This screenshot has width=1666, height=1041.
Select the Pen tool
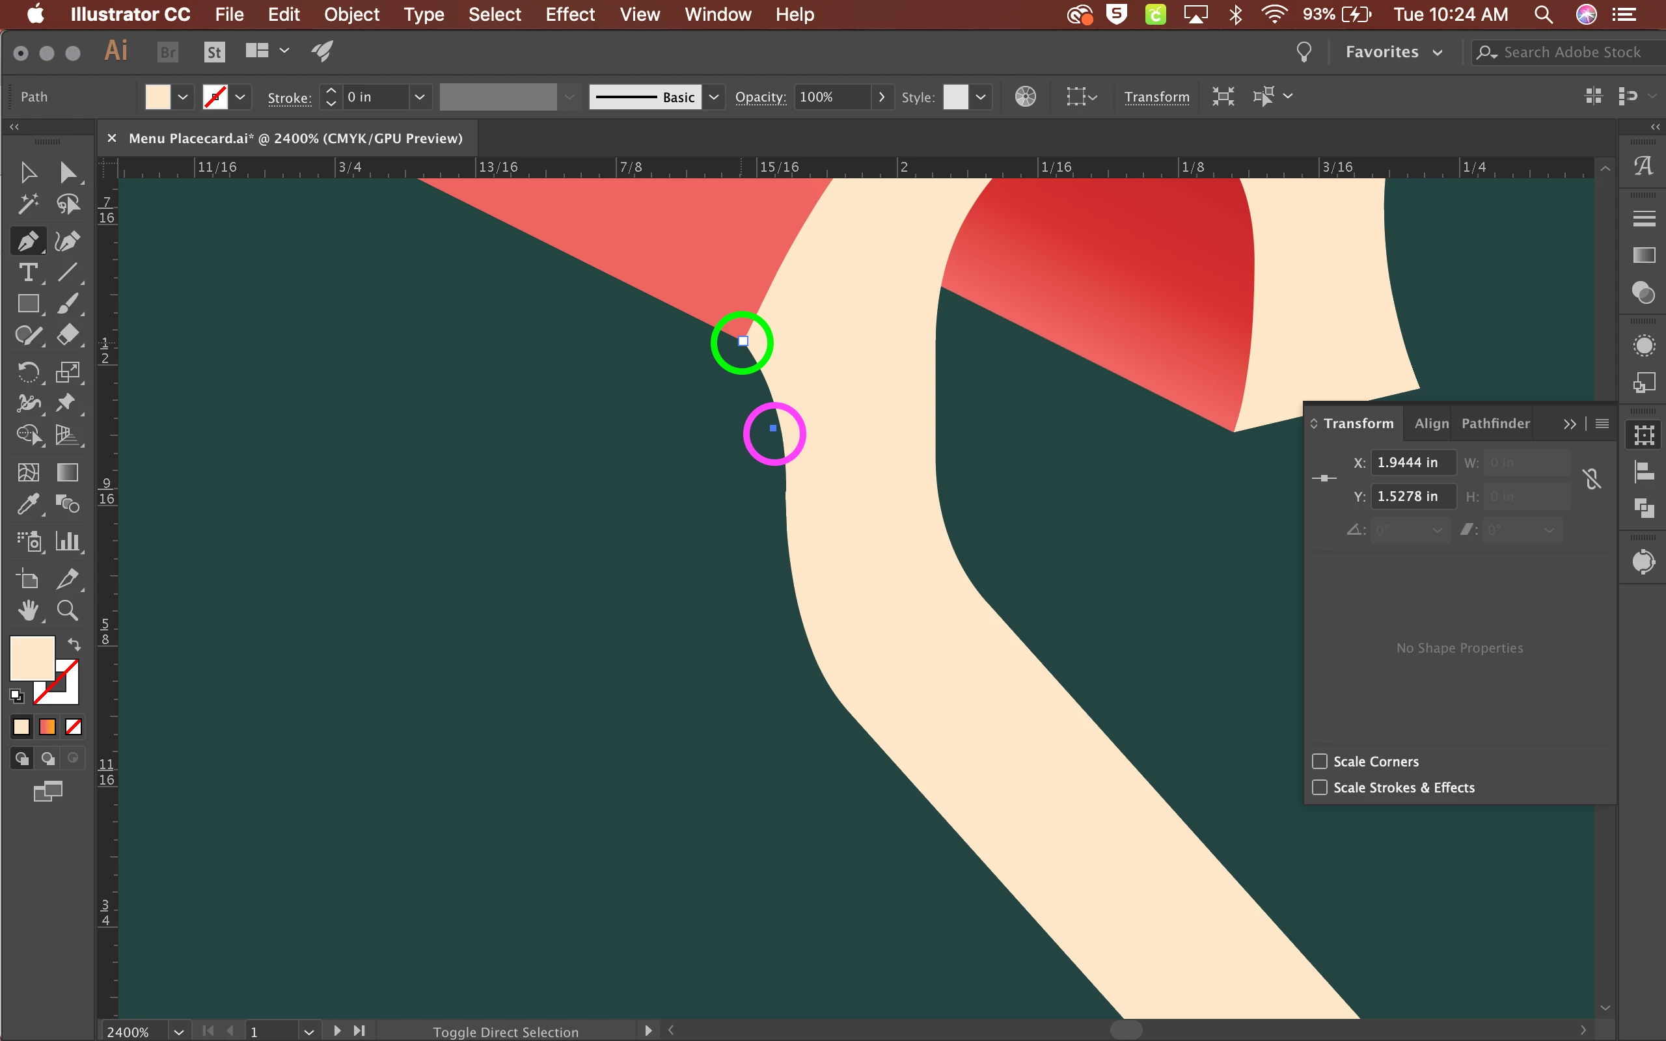coord(27,241)
